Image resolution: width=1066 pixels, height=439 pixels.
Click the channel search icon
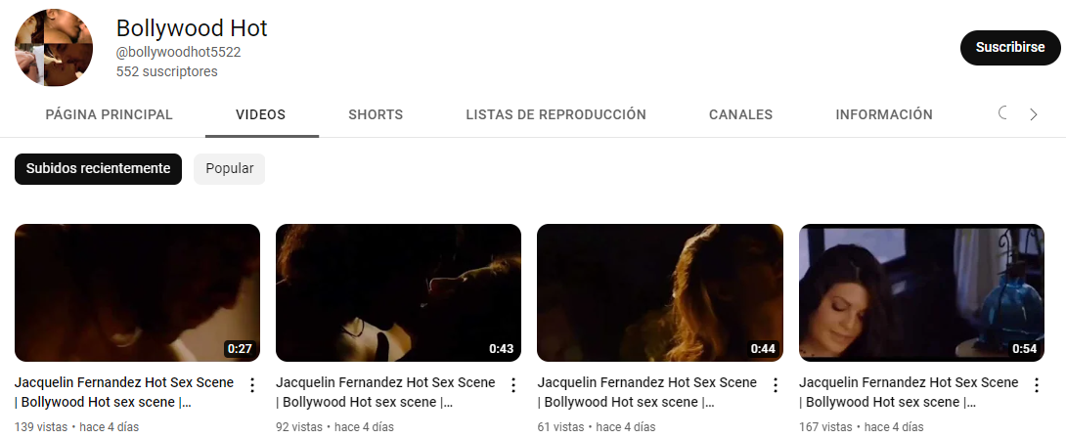1003,113
